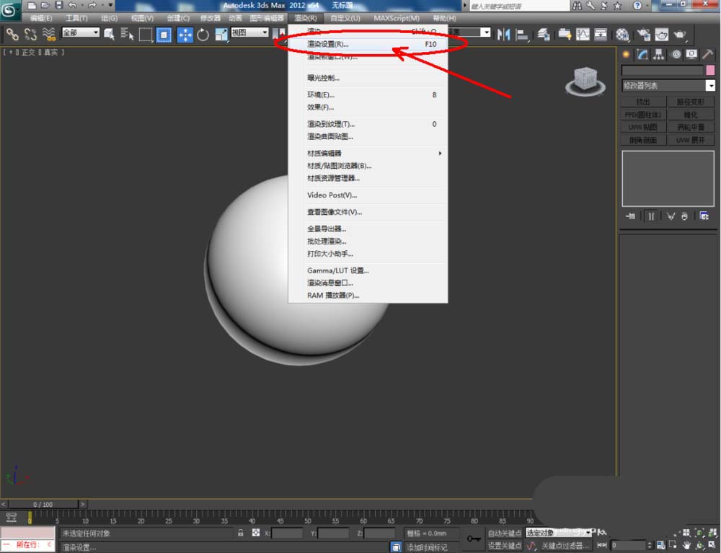
Task: Toggle Auto Key (自动关键点) mode
Action: click(x=505, y=533)
